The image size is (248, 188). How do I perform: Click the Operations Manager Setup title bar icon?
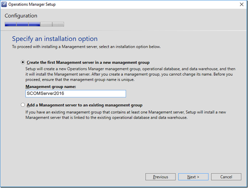point(4,4)
